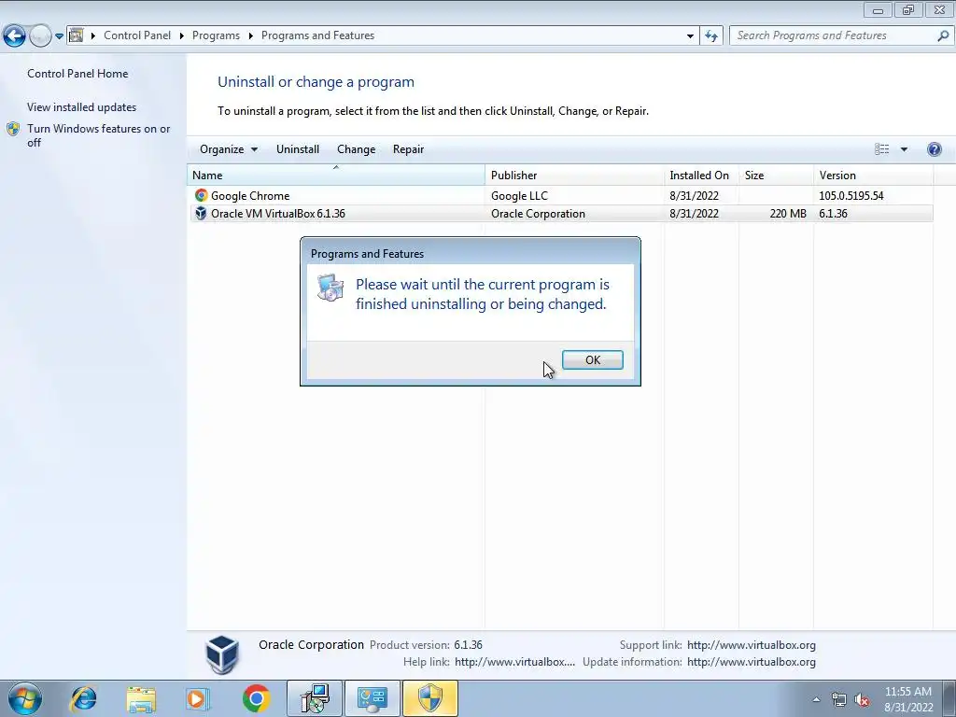The height and width of the screenshot is (717, 956).
Task: Click the Help question mark icon
Action: pos(934,149)
